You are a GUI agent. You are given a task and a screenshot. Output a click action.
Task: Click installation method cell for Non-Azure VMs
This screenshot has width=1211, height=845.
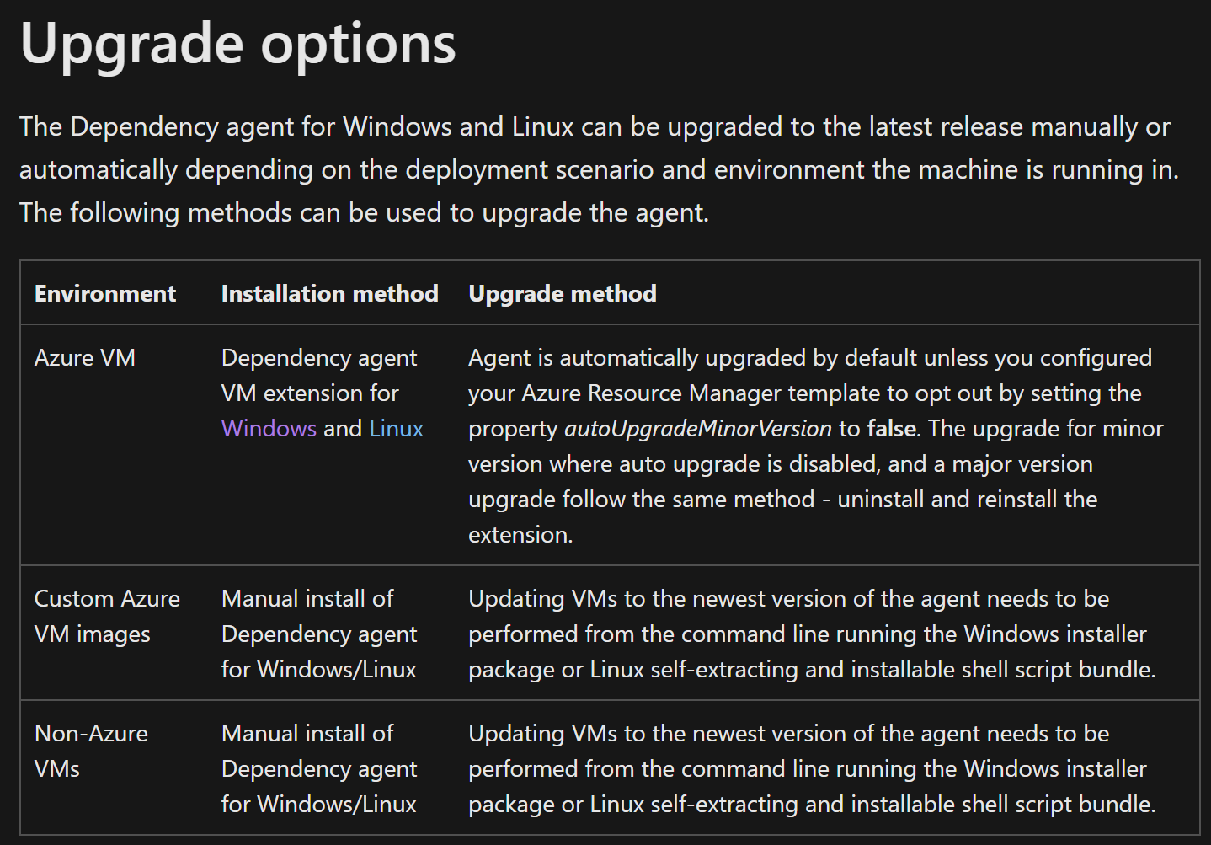click(x=318, y=768)
